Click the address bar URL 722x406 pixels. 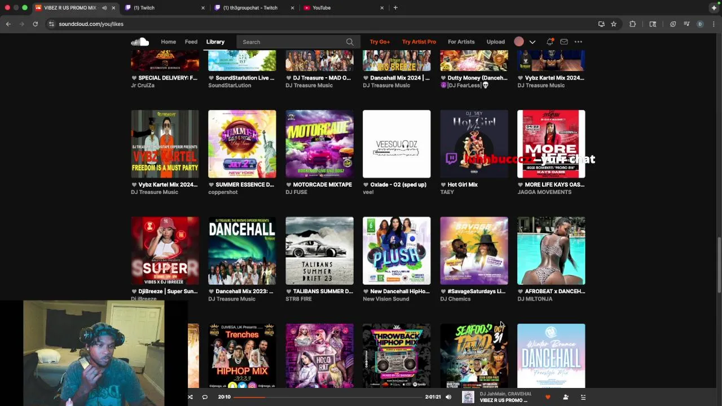pos(91,24)
